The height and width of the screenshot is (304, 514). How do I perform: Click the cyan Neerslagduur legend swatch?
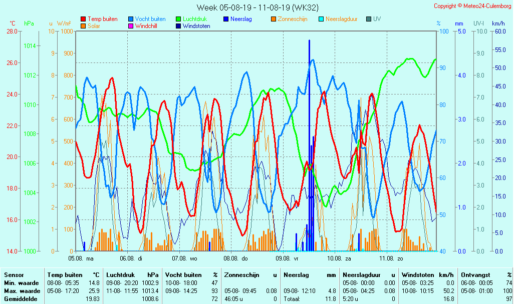point(322,19)
